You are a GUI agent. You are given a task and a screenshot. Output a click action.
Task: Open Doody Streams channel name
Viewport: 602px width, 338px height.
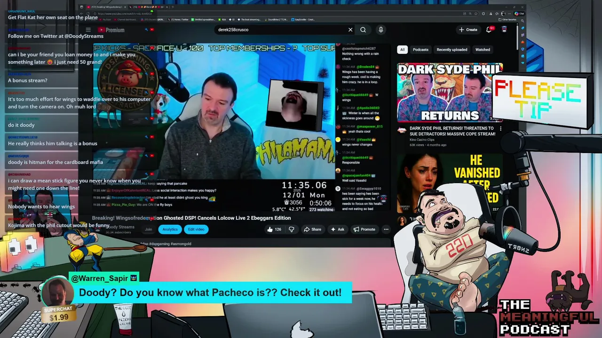pyautogui.click(x=120, y=227)
